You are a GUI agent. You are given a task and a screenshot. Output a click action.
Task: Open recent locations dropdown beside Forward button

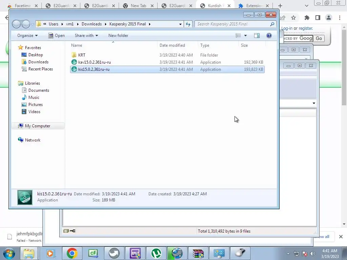tap(33, 24)
